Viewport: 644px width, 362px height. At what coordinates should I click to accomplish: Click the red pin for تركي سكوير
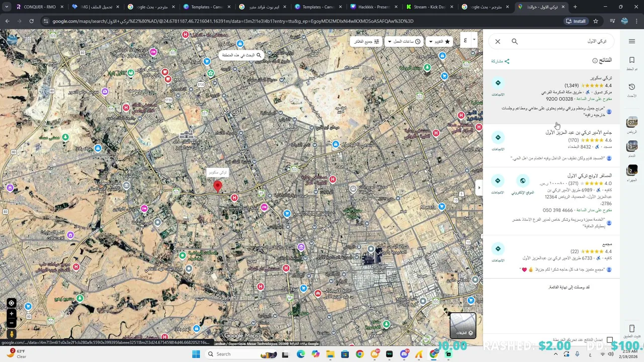click(x=217, y=187)
